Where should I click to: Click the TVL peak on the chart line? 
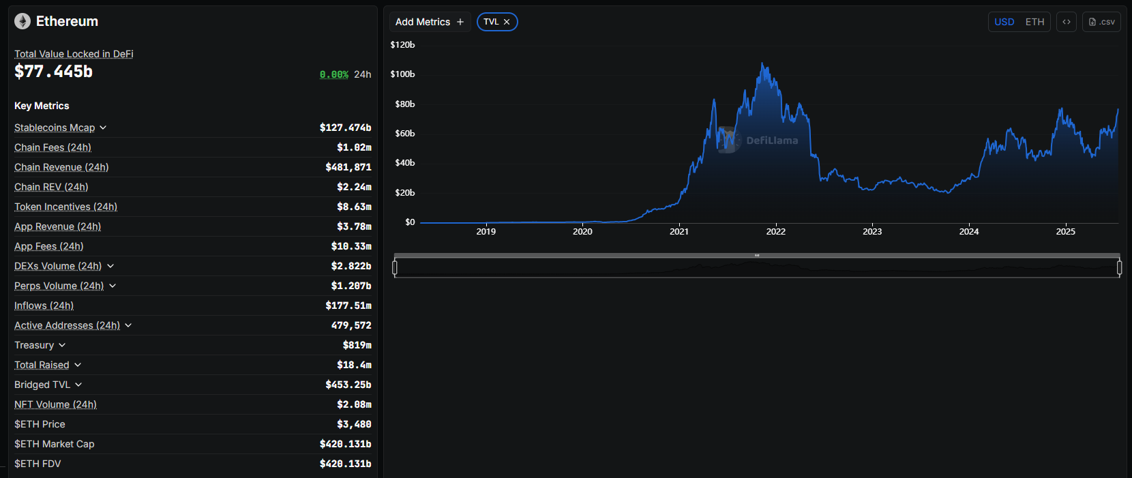point(763,64)
